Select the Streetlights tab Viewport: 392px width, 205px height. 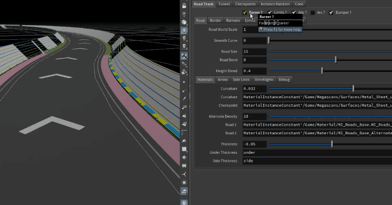pos(264,79)
